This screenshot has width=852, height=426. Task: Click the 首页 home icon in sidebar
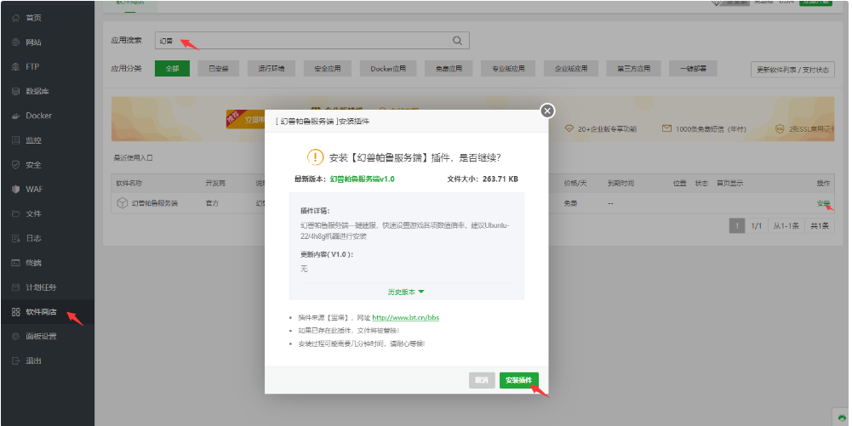(x=16, y=18)
